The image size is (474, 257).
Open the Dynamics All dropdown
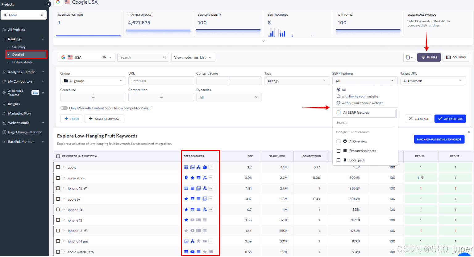click(x=229, y=97)
